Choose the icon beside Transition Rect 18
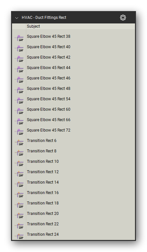Viewport: 147px width, 252px height. tap(19, 205)
